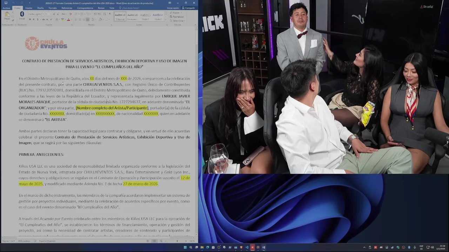Viewport: 449px width, 252px height.
Task: Open the font size combo box
Action: 48,14
